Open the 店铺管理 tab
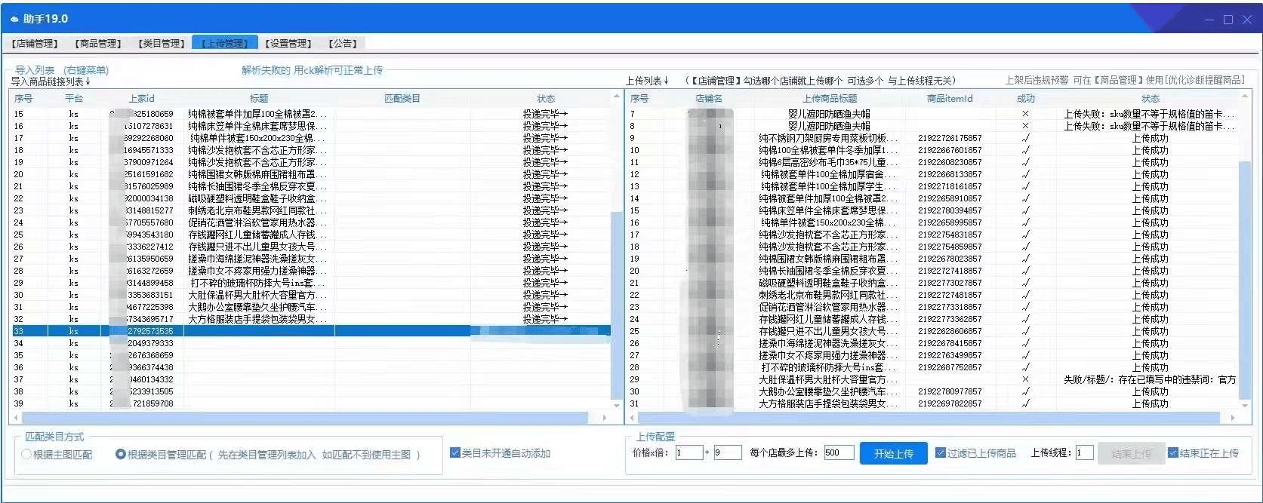This screenshot has width=1263, height=503. tap(35, 43)
